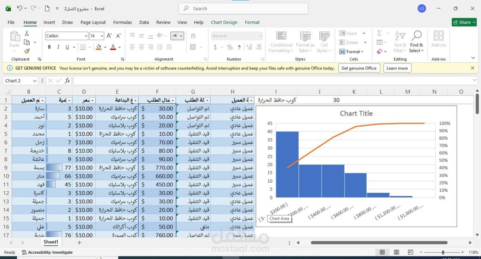Click the Insert Function fx icon
The image size is (481, 259).
pyautogui.click(x=68, y=80)
